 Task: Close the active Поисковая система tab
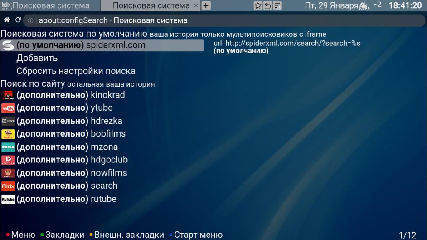click(196, 5)
